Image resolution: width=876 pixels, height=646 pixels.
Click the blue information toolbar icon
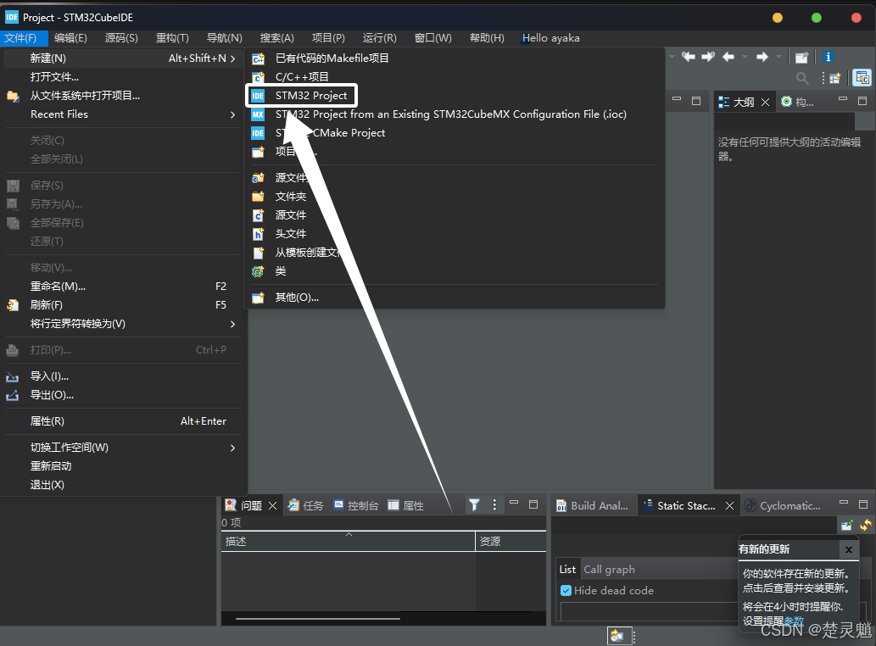click(828, 57)
